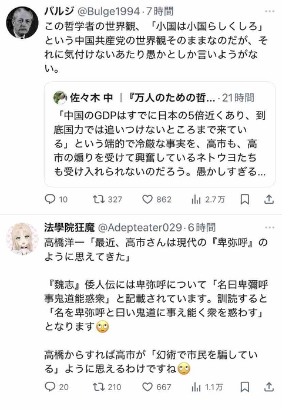Open replies on 法學院狂魔 tweet
Screen dimensions: 282x410
[56, 387]
